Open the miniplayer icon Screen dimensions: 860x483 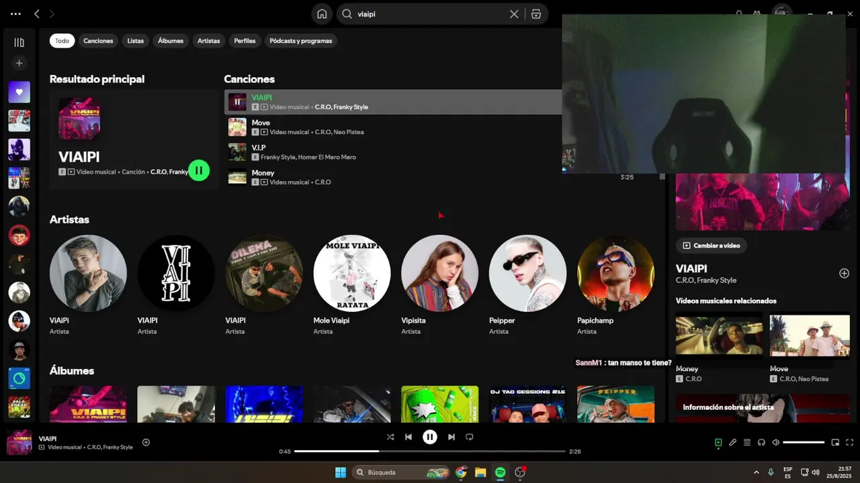pyautogui.click(x=835, y=442)
